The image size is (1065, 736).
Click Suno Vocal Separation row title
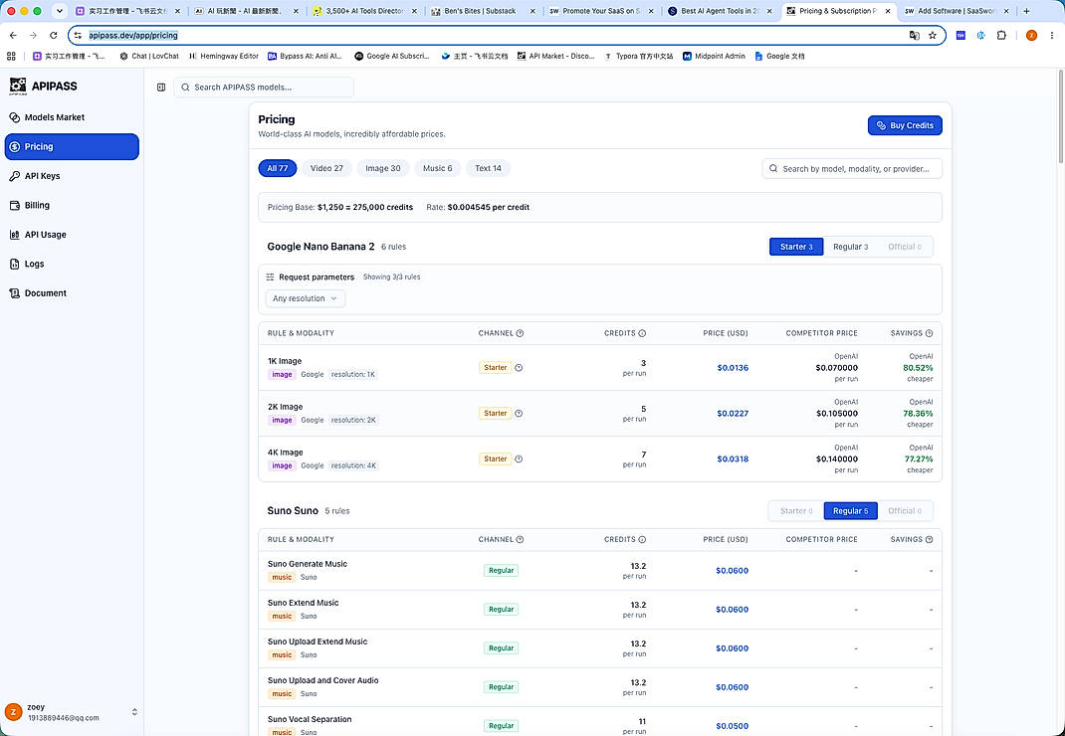tap(309, 719)
